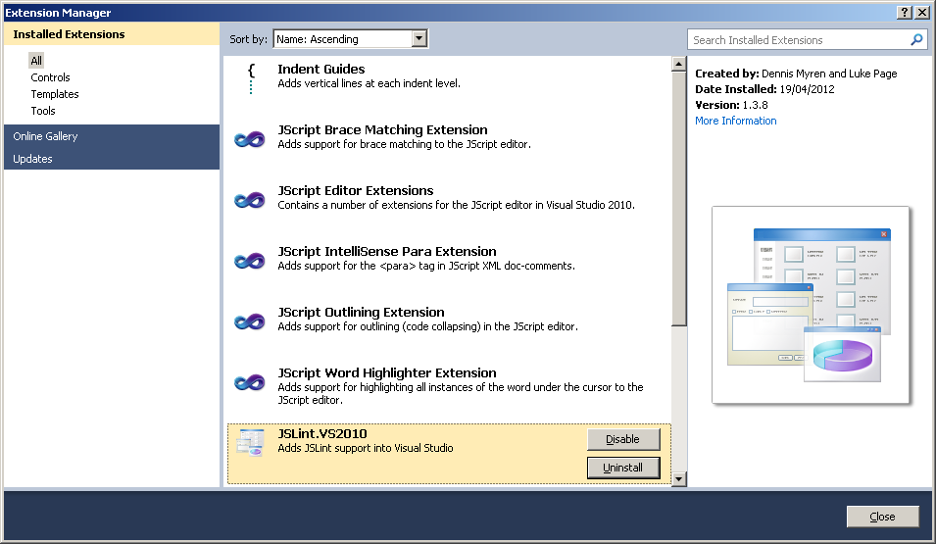Image resolution: width=936 pixels, height=544 pixels.
Task: Select the All category
Action: click(36, 61)
